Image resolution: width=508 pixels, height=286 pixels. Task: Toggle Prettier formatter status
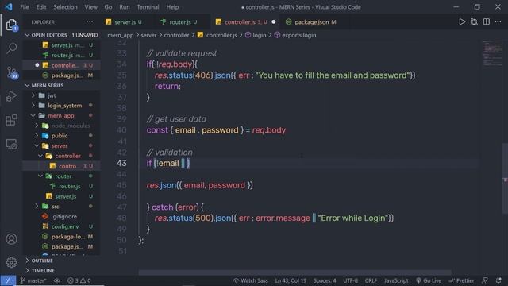pyautogui.click(x=461, y=280)
